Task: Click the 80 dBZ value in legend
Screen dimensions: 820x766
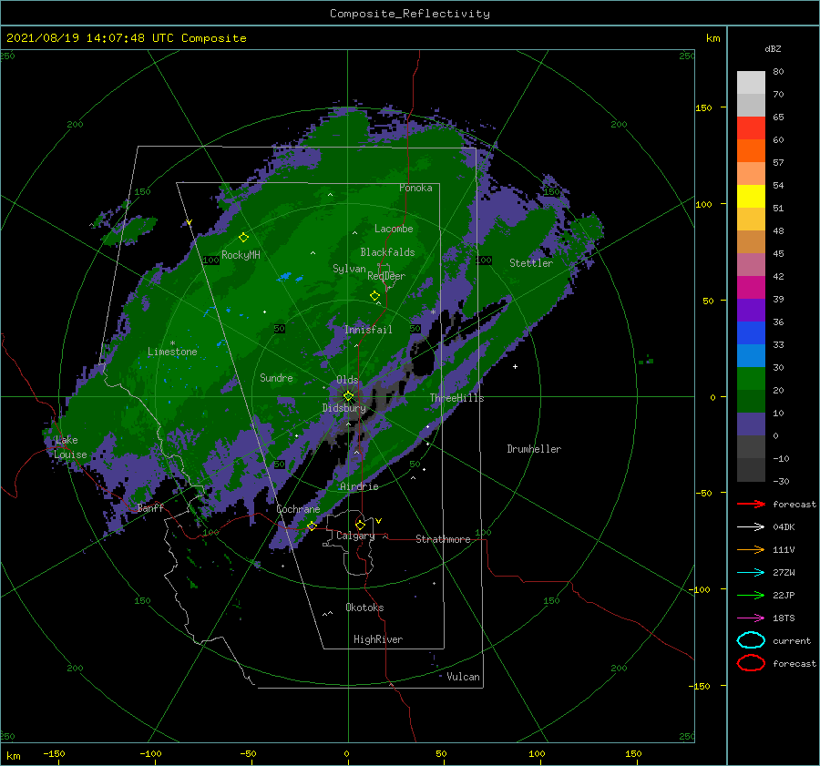Action: click(x=778, y=72)
